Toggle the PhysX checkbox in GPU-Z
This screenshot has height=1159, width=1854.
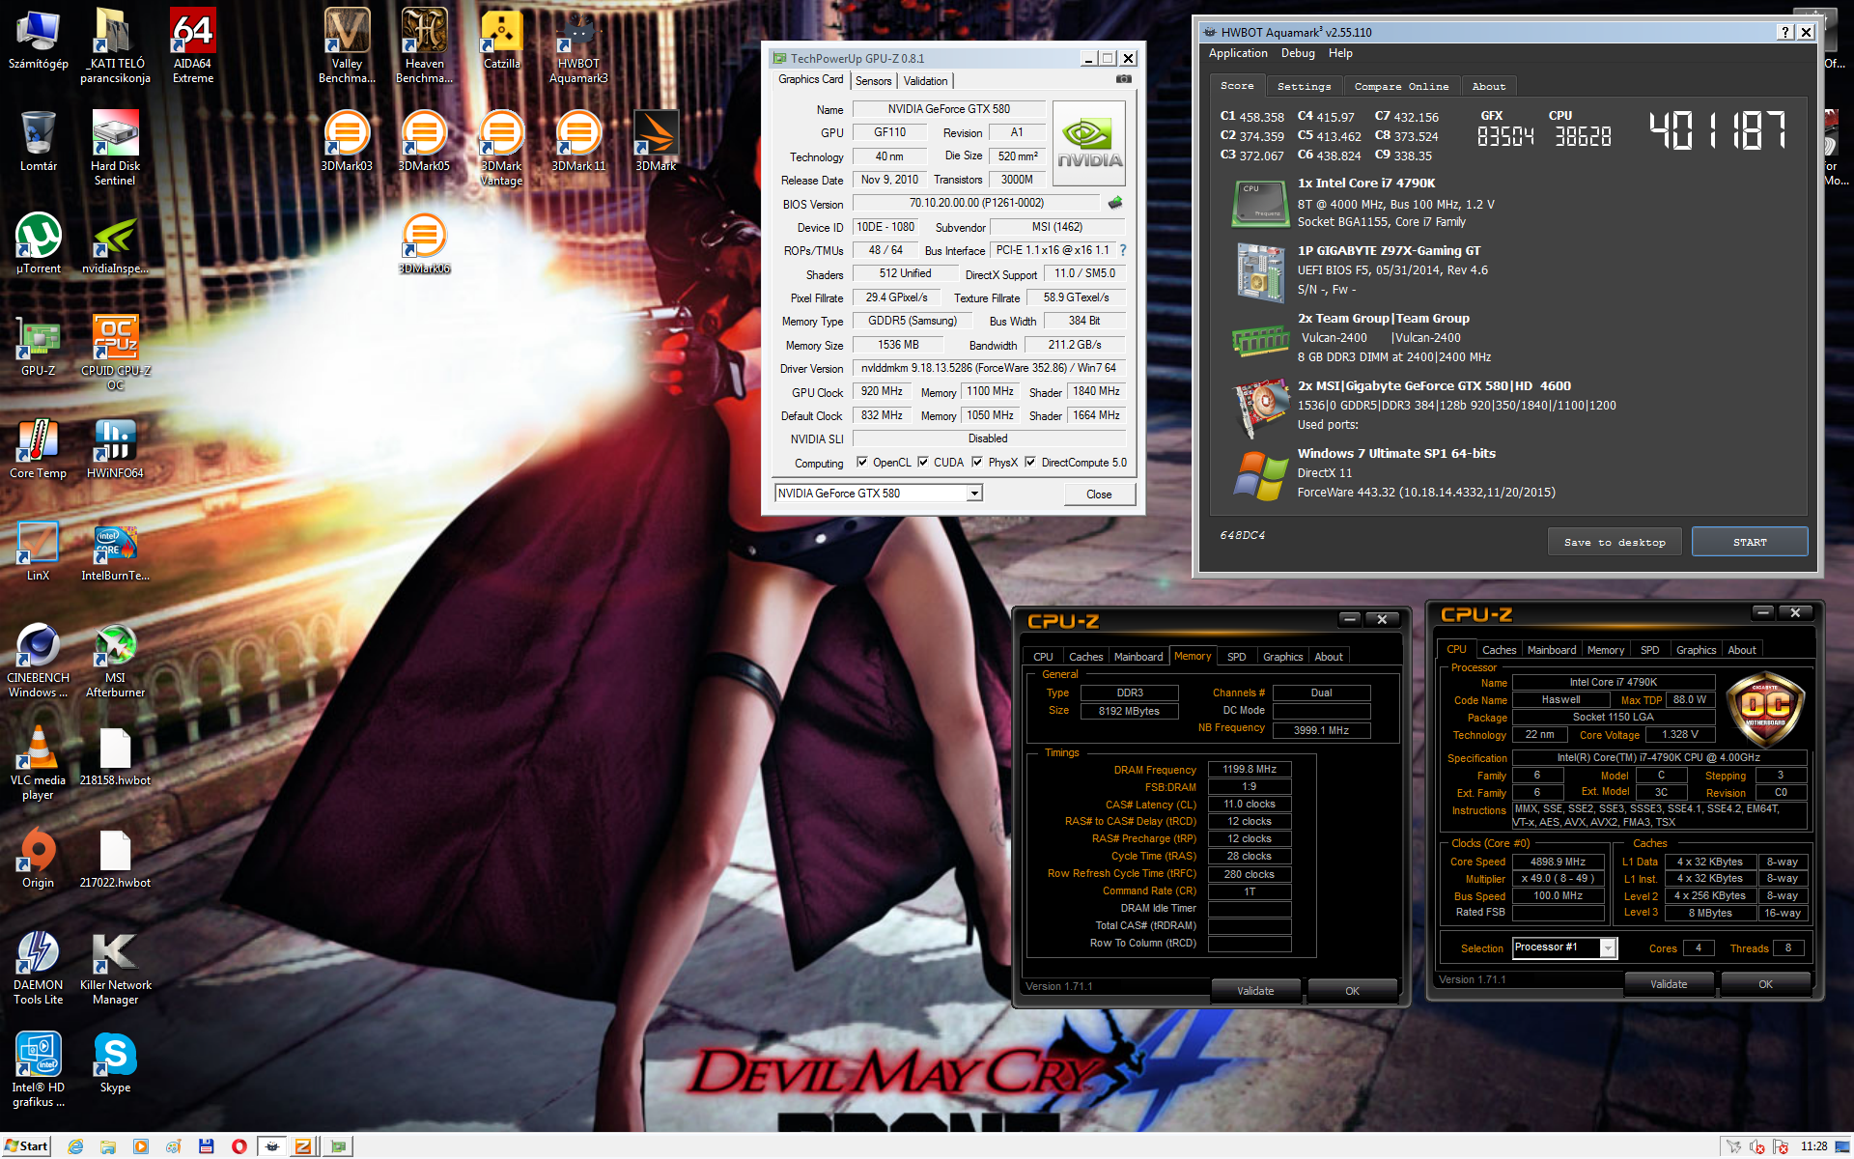tap(977, 462)
